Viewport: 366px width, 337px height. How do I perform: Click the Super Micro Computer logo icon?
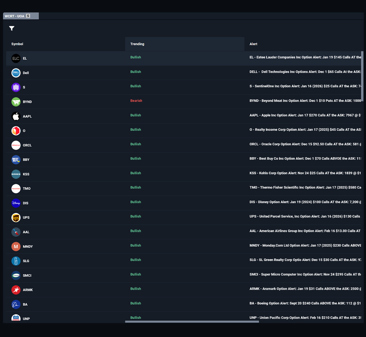[16, 275]
